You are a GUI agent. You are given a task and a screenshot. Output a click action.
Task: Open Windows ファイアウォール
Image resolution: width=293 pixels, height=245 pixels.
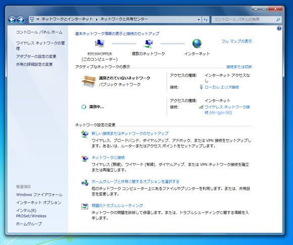39,194
